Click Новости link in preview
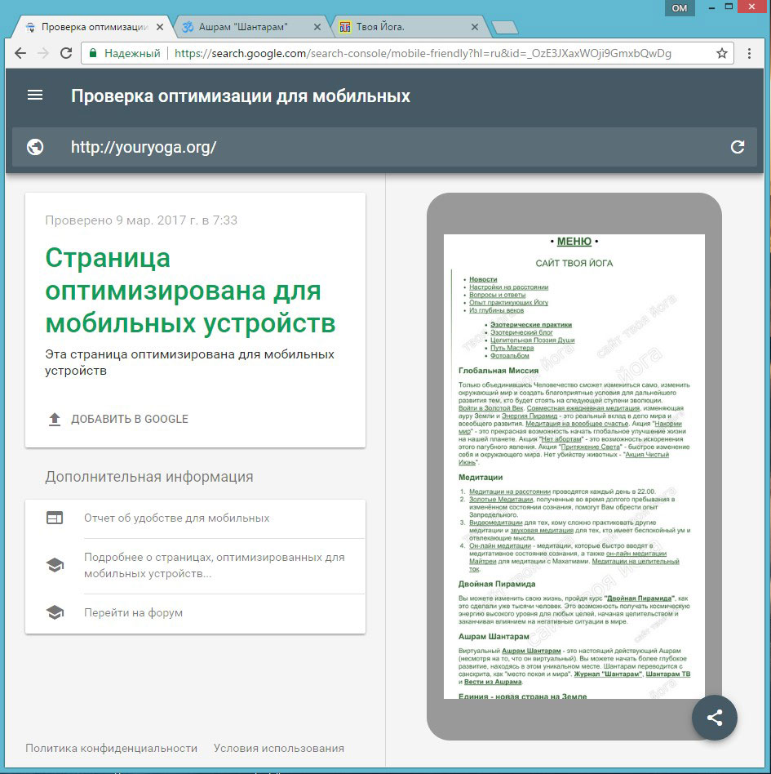This screenshot has width=771, height=774. (x=483, y=279)
